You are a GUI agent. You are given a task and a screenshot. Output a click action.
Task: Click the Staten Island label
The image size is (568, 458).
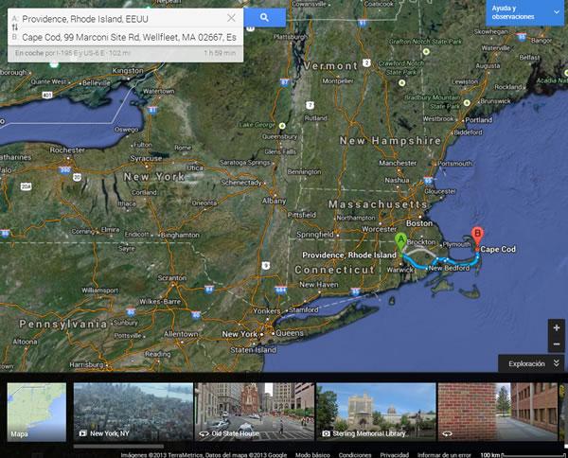point(253,350)
